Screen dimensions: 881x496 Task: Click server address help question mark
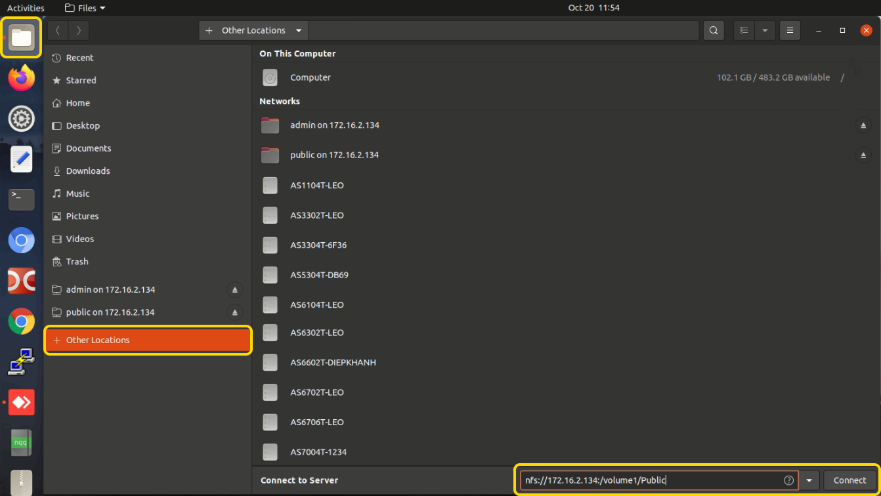[x=789, y=480]
